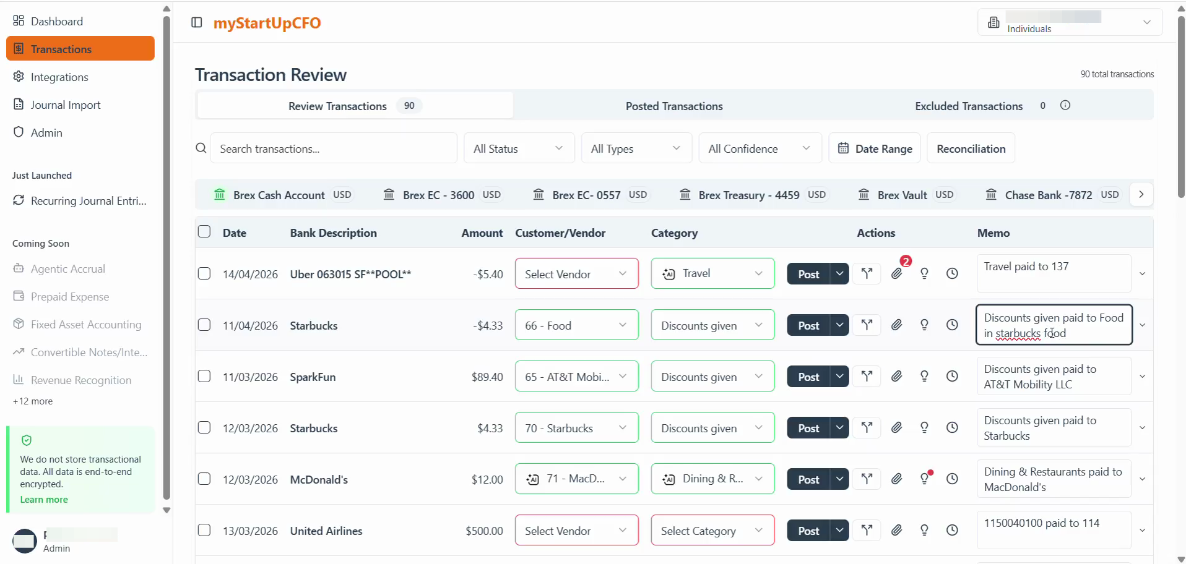Open the All Types filter dropdown

click(636, 148)
